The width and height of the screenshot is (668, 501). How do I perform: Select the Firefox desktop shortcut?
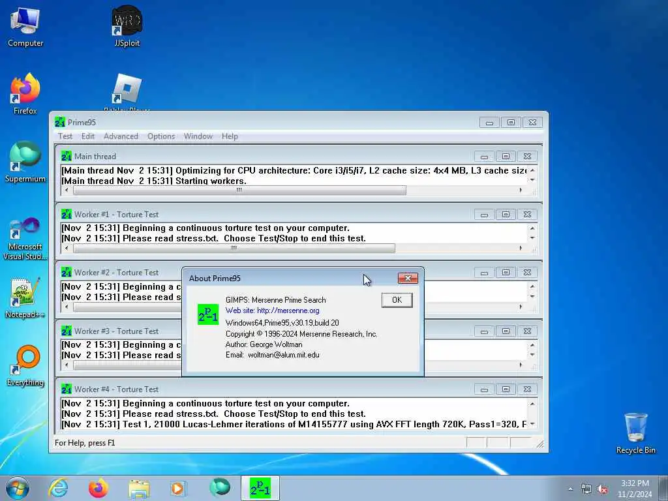[25, 94]
